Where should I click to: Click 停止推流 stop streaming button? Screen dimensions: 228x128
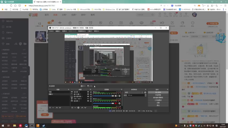[x=158, y=92]
